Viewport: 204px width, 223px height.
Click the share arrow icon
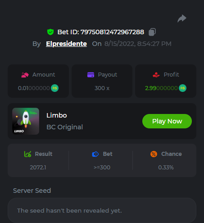pyautogui.click(x=182, y=18)
